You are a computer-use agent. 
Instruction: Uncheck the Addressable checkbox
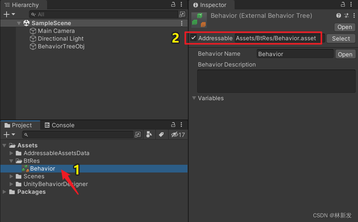pyautogui.click(x=194, y=38)
